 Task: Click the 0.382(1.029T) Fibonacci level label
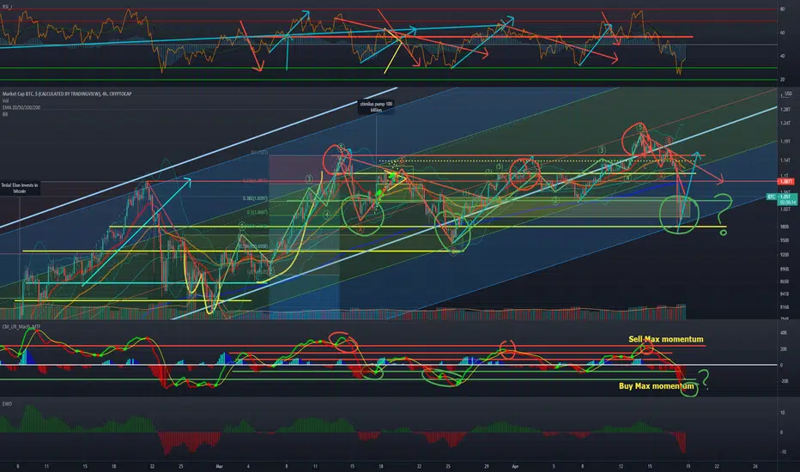coord(255,198)
